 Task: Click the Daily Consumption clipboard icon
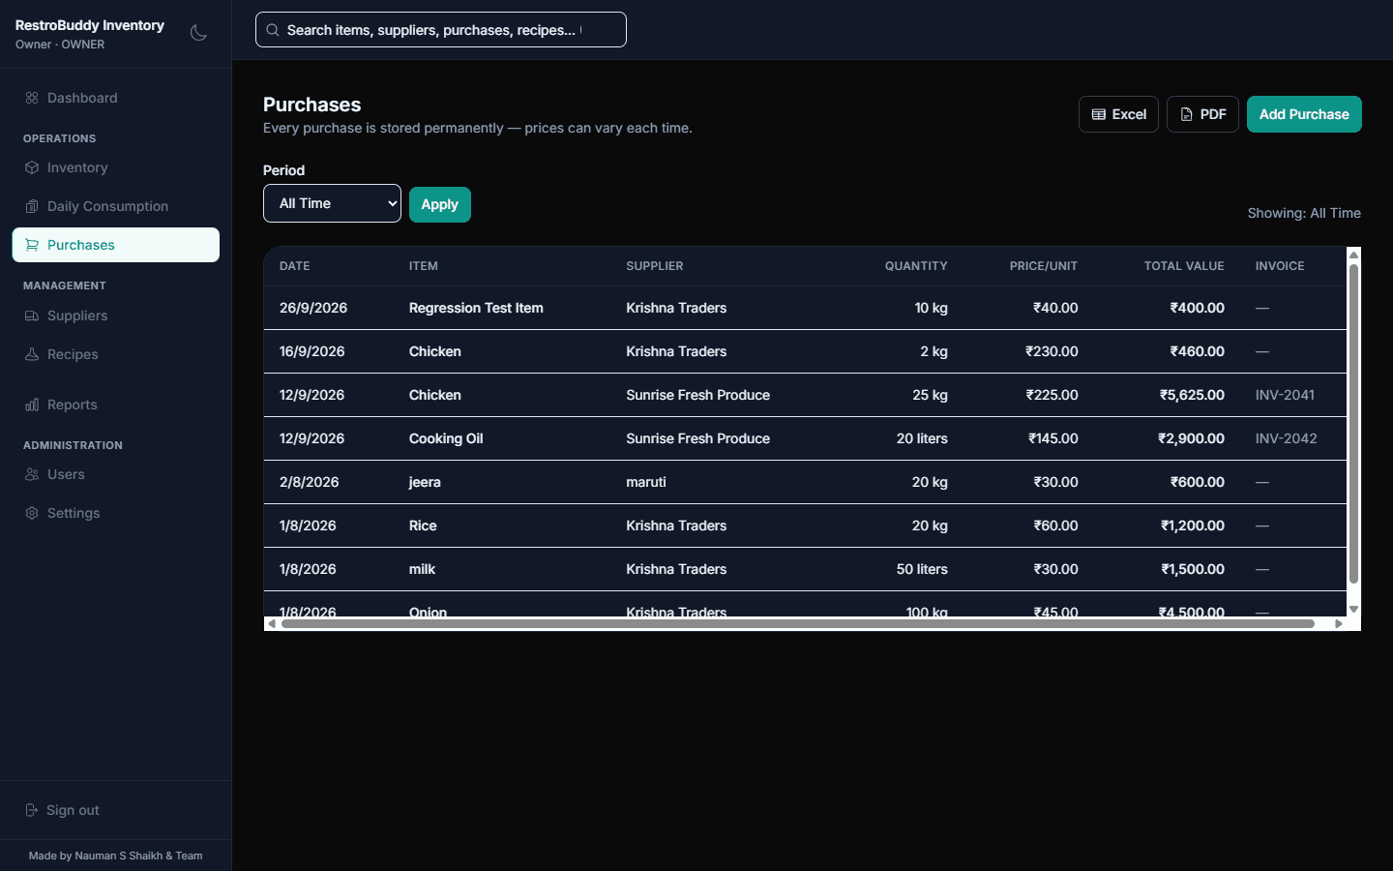click(32, 206)
